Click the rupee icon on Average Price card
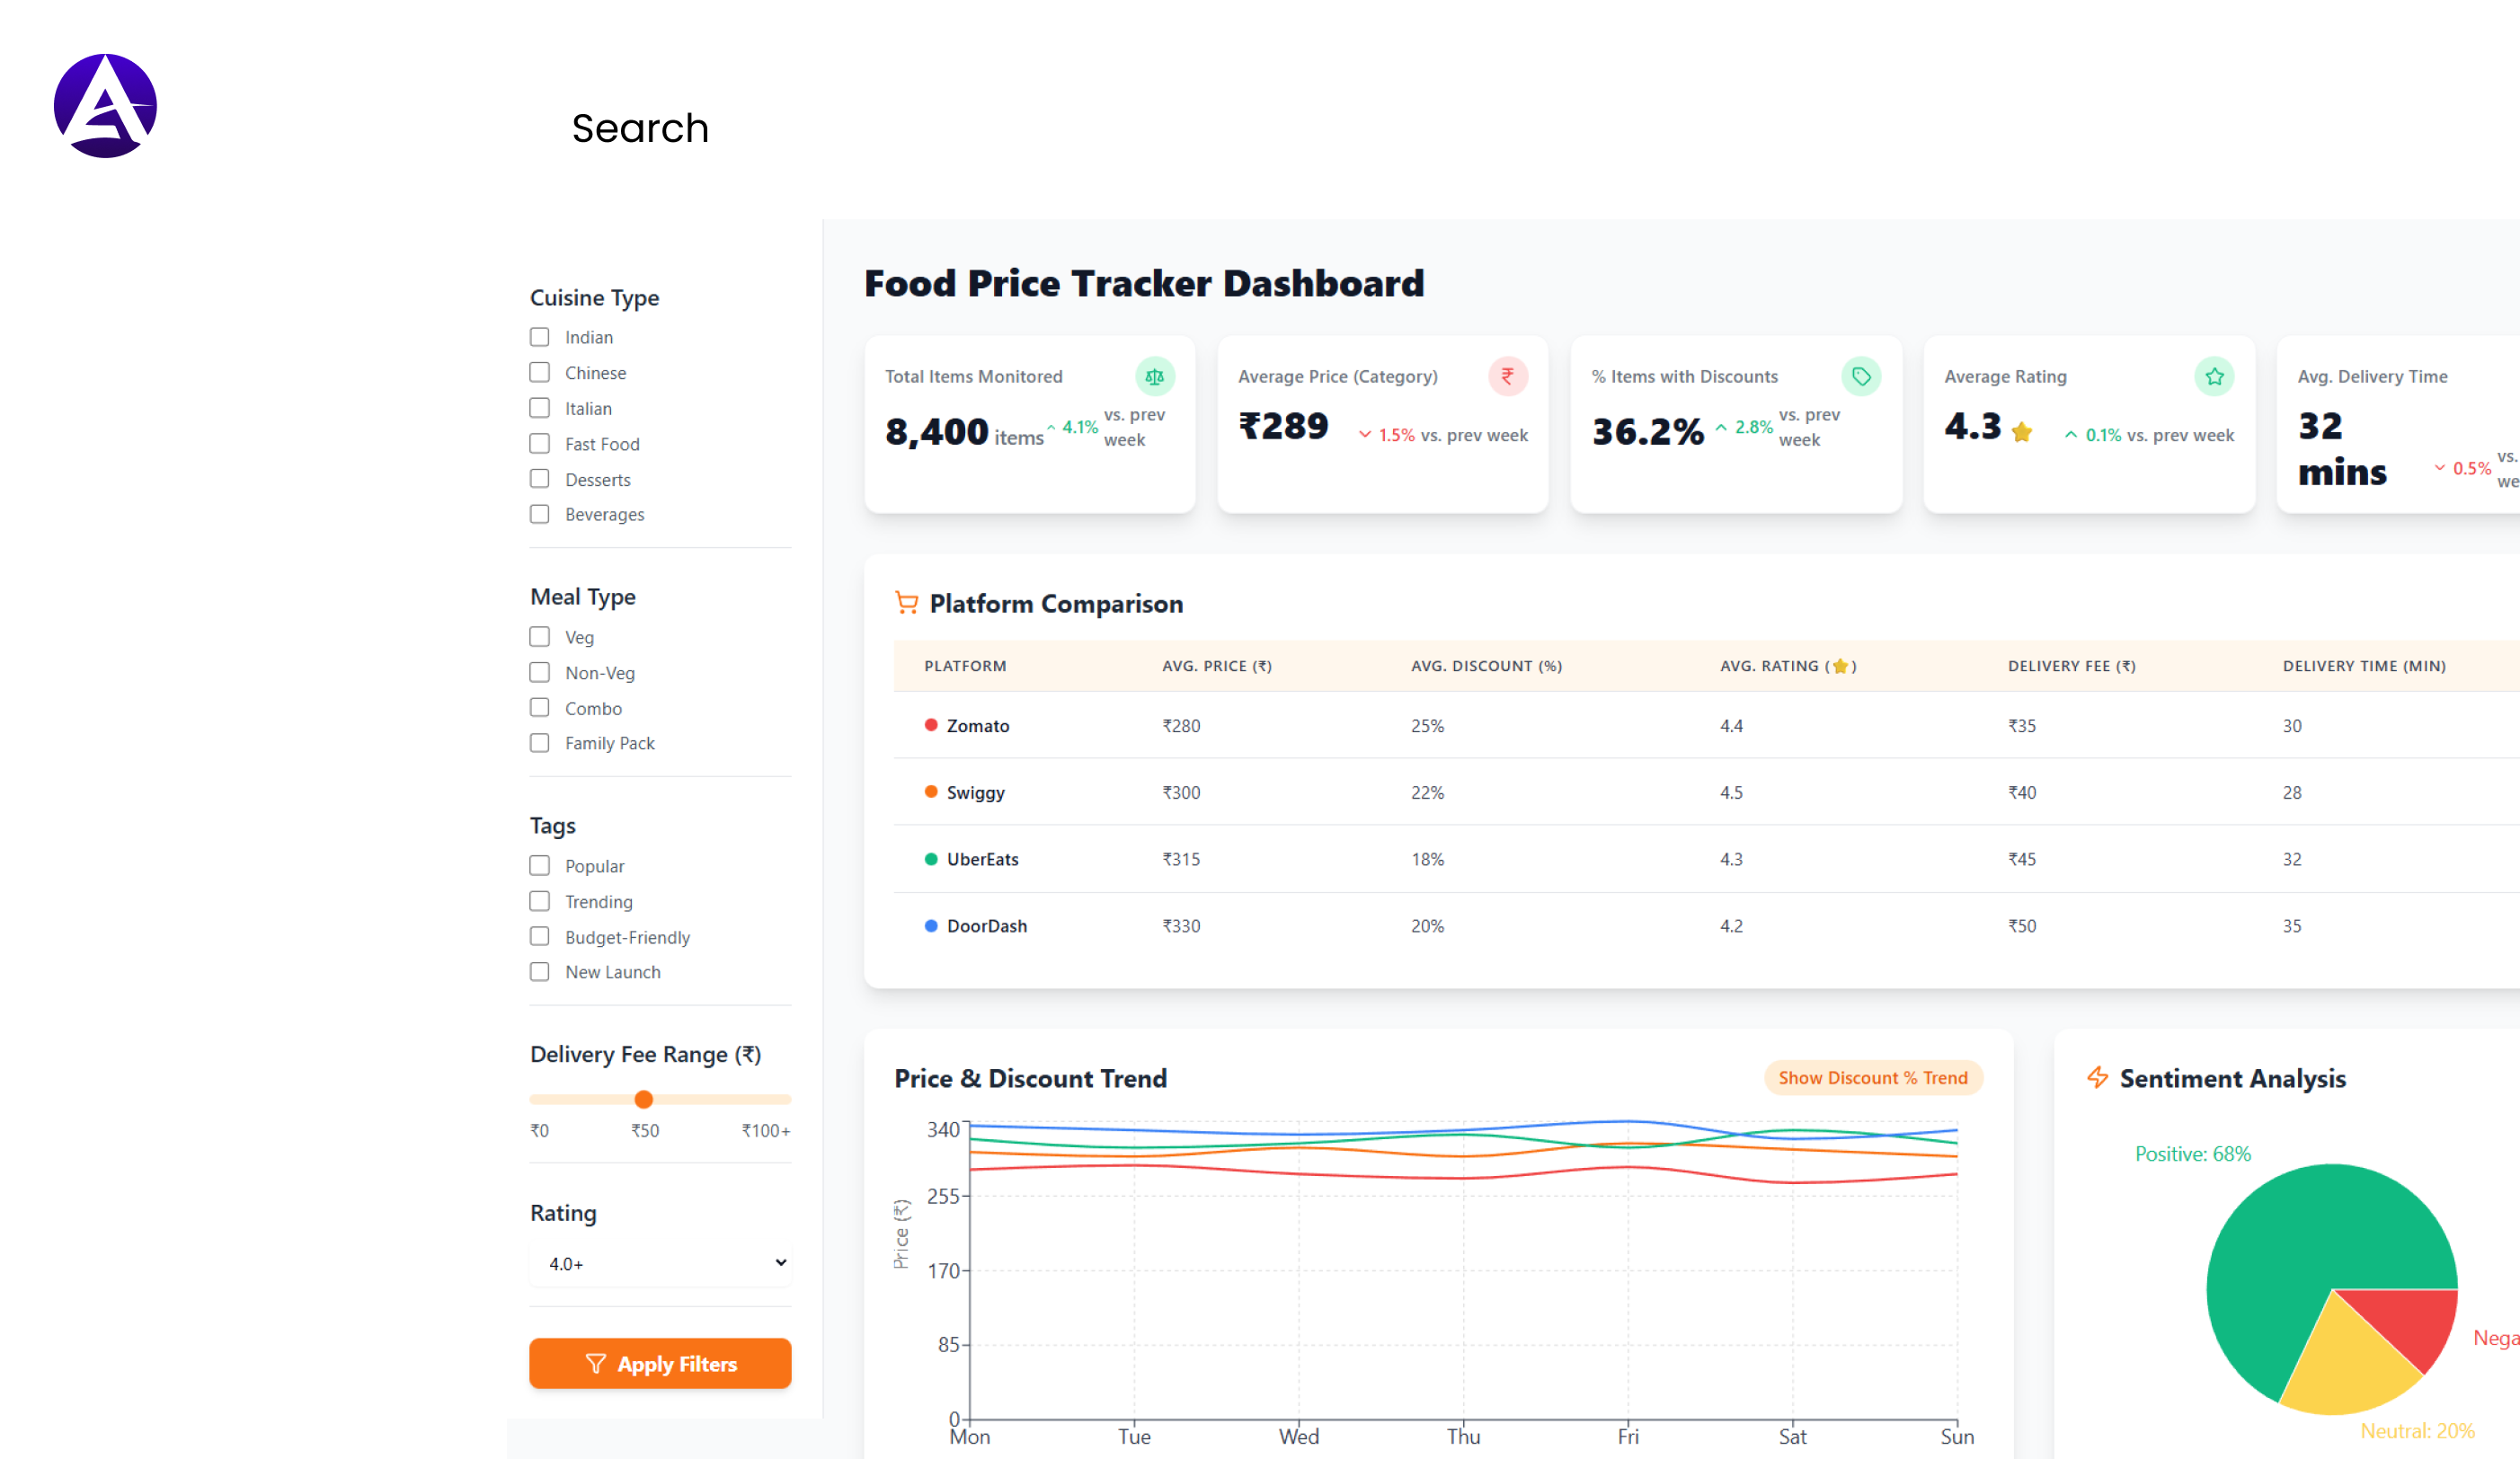2520x1459 pixels. (1508, 376)
